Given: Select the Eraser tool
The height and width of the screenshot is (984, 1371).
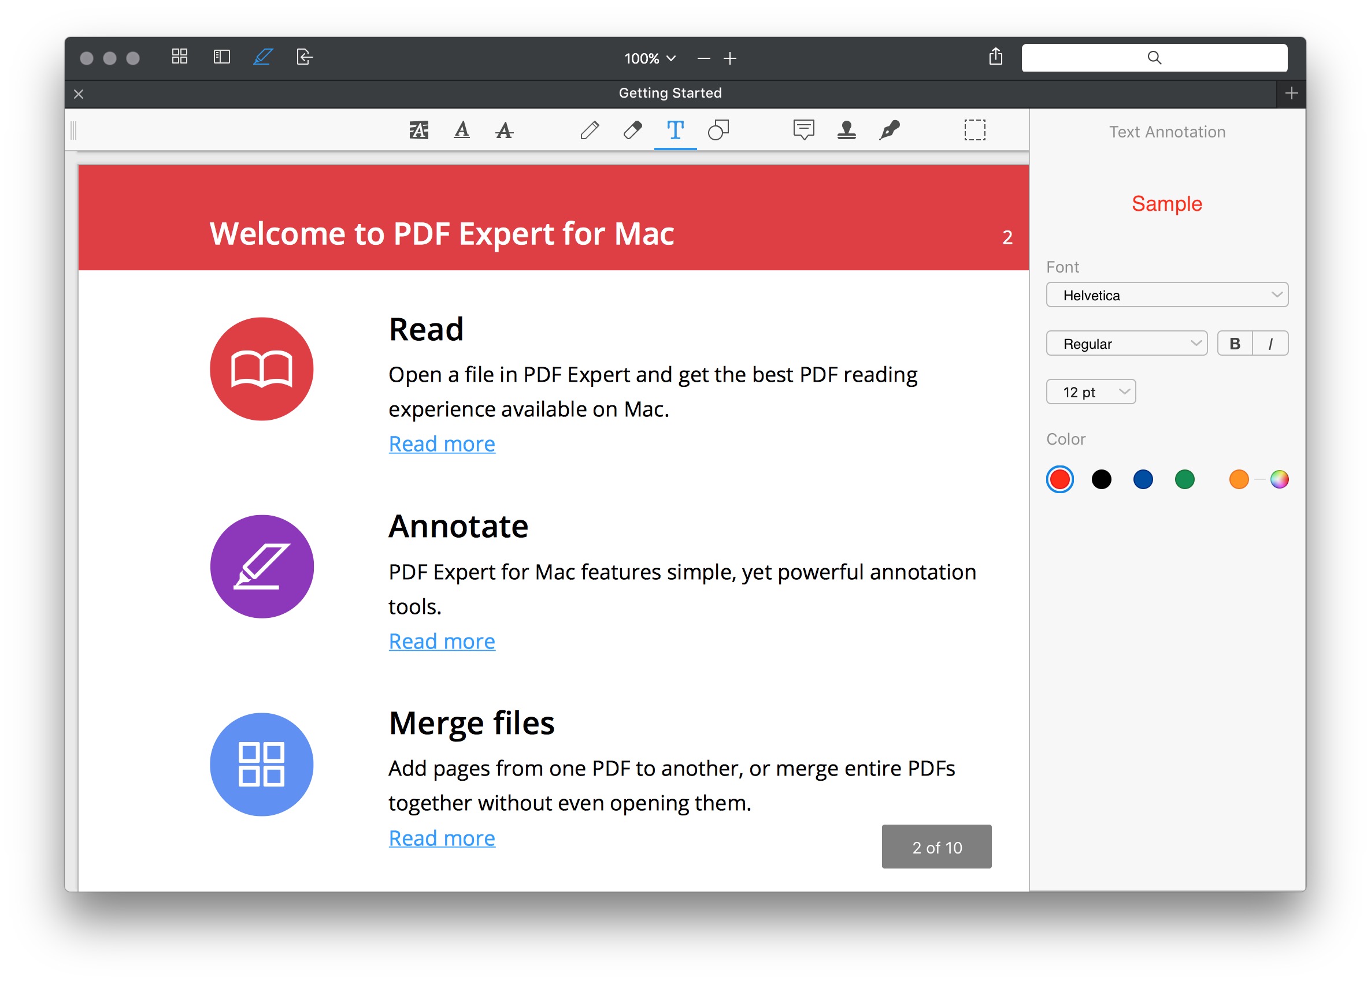Looking at the screenshot, I should click(632, 130).
